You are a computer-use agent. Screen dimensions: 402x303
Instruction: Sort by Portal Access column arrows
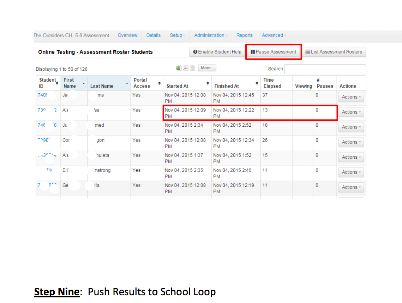coord(159,83)
